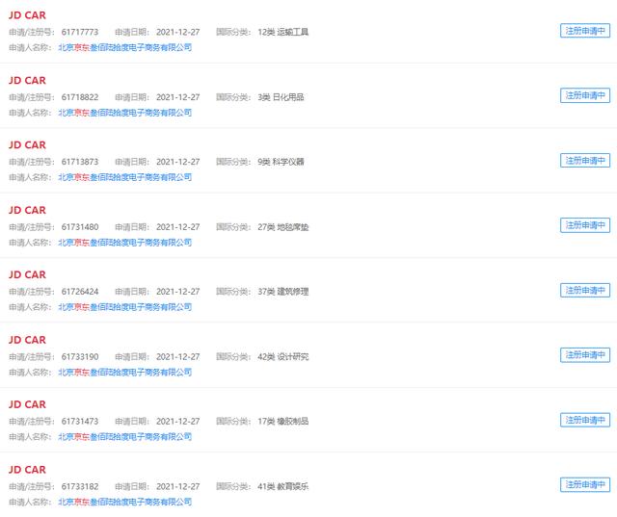
Task: Open JD CAR title for 17类 橡胶制品
Action: pos(27,404)
